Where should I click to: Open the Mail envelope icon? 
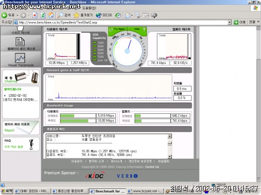click(x=127, y=16)
